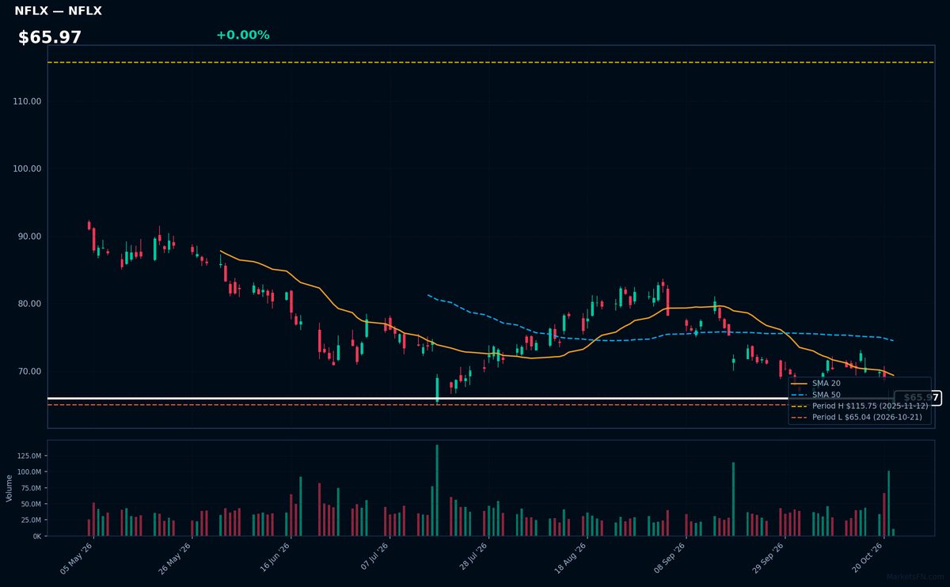Image resolution: width=950 pixels, height=587 pixels.
Task: Select the SMA 20 legend entry
Action: pos(826,384)
